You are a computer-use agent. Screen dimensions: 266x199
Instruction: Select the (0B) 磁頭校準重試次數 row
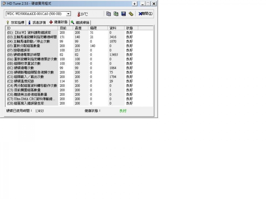79,63
